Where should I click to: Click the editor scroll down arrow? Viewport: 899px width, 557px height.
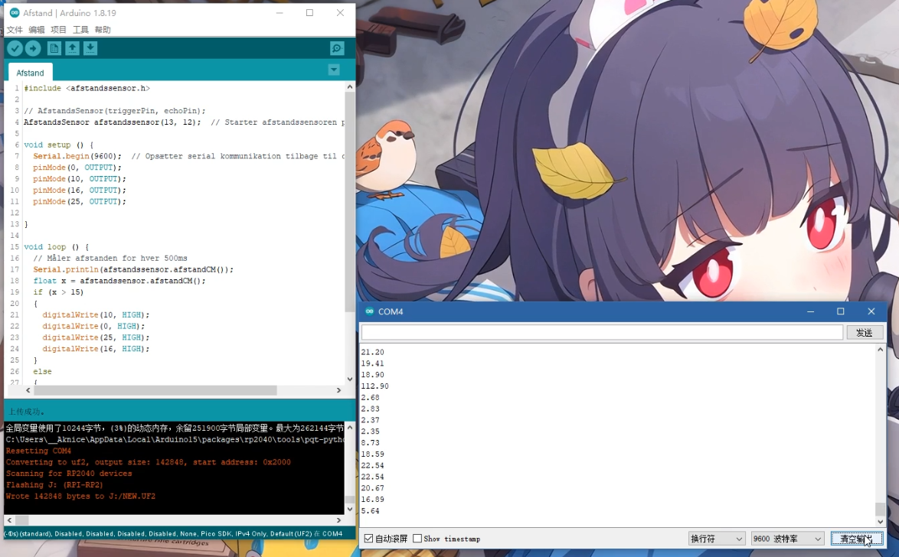pos(350,379)
